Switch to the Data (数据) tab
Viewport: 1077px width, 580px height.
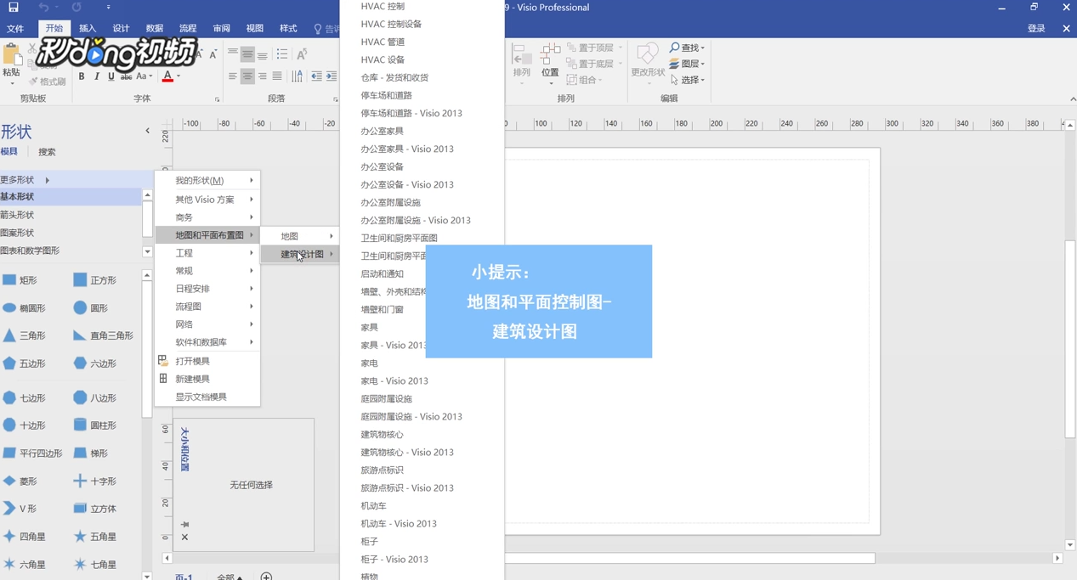(154, 29)
